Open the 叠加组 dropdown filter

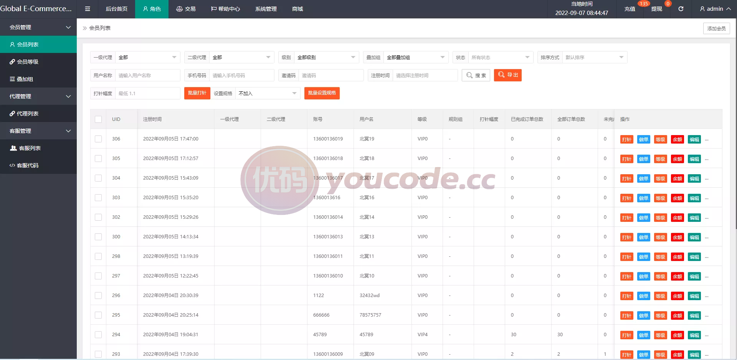pos(416,57)
